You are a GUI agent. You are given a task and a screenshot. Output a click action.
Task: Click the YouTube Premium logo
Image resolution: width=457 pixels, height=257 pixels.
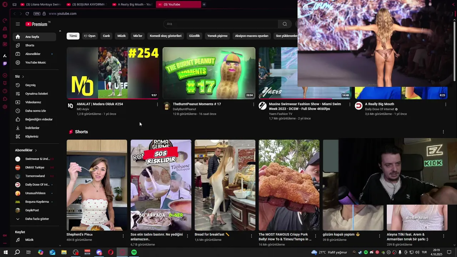point(36,24)
